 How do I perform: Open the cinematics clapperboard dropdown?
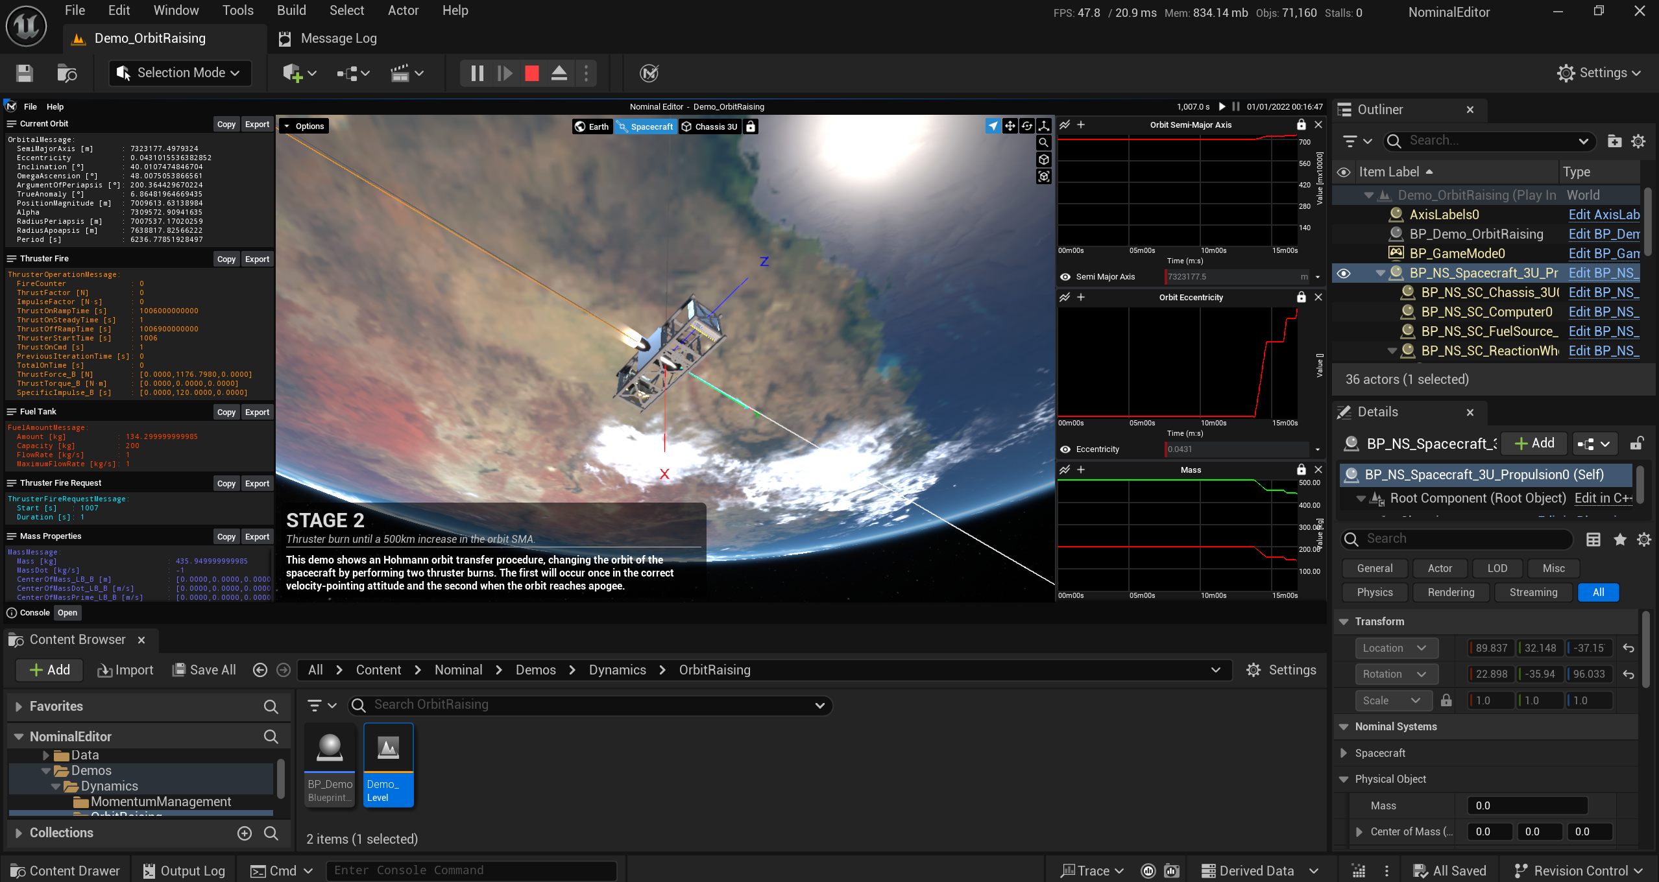coord(407,73)
